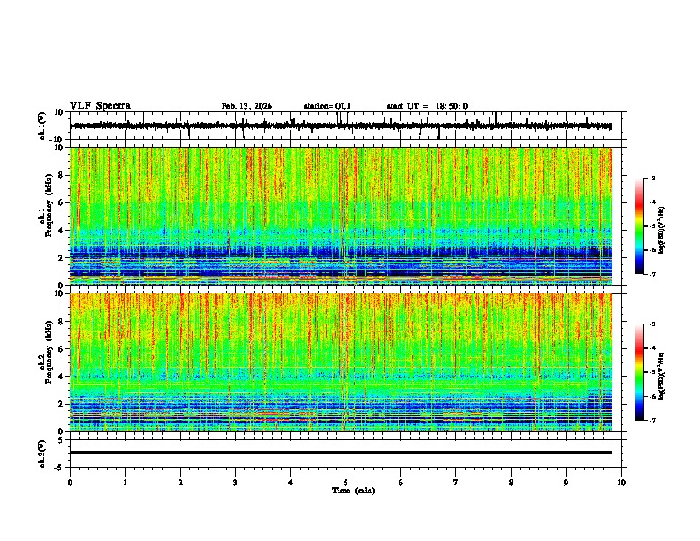
Task: Click time axis tick label "8"
Action: pos(511,483)
